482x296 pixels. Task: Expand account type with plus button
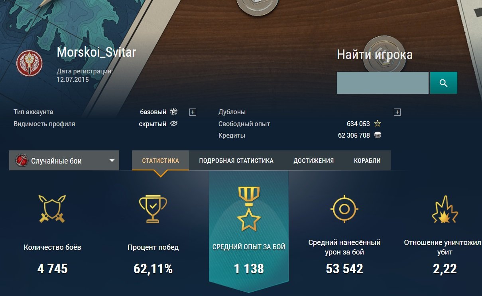(x=193, y=112)
